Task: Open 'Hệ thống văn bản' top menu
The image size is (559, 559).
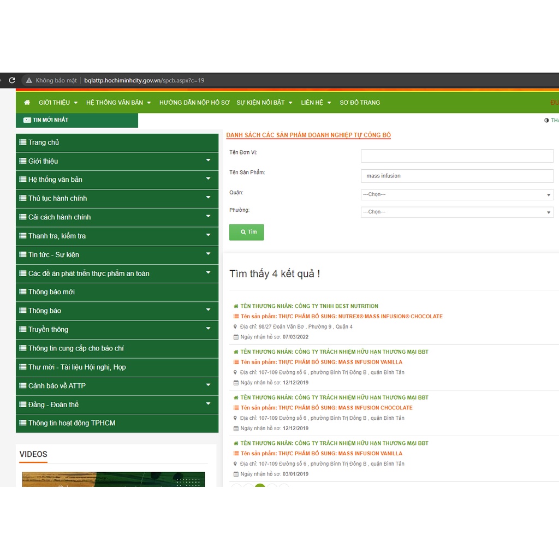Action: coord(118,103)
